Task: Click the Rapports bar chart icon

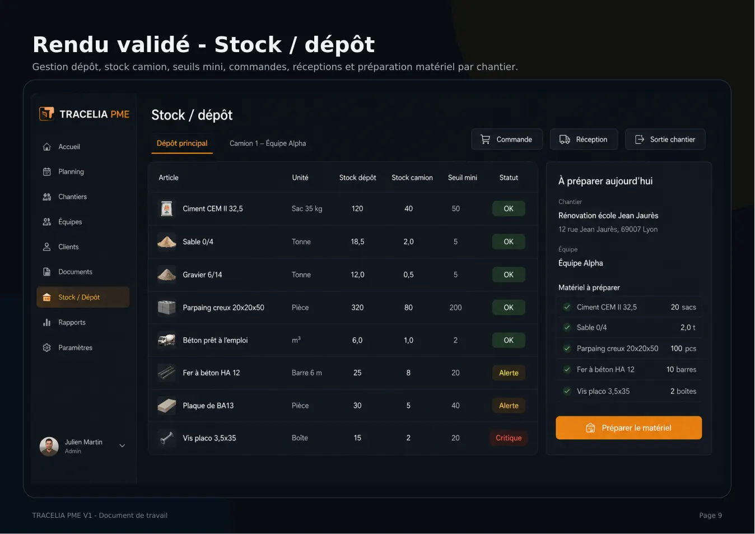Action: (x=47, y=323)
